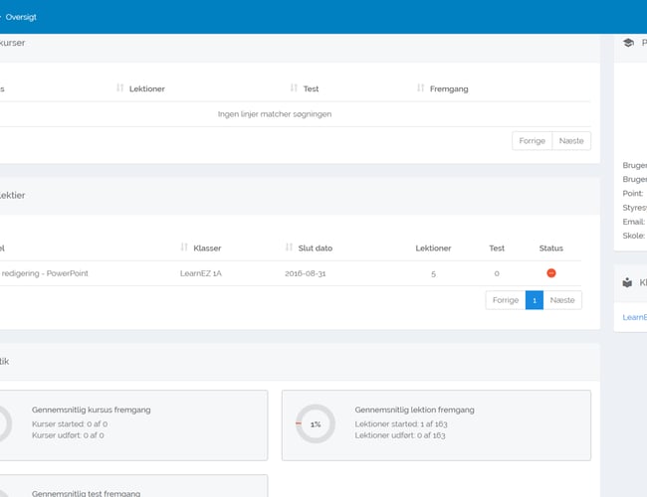
Task: Select page 1 in homework pagination
Action: (x=535, y=300)
